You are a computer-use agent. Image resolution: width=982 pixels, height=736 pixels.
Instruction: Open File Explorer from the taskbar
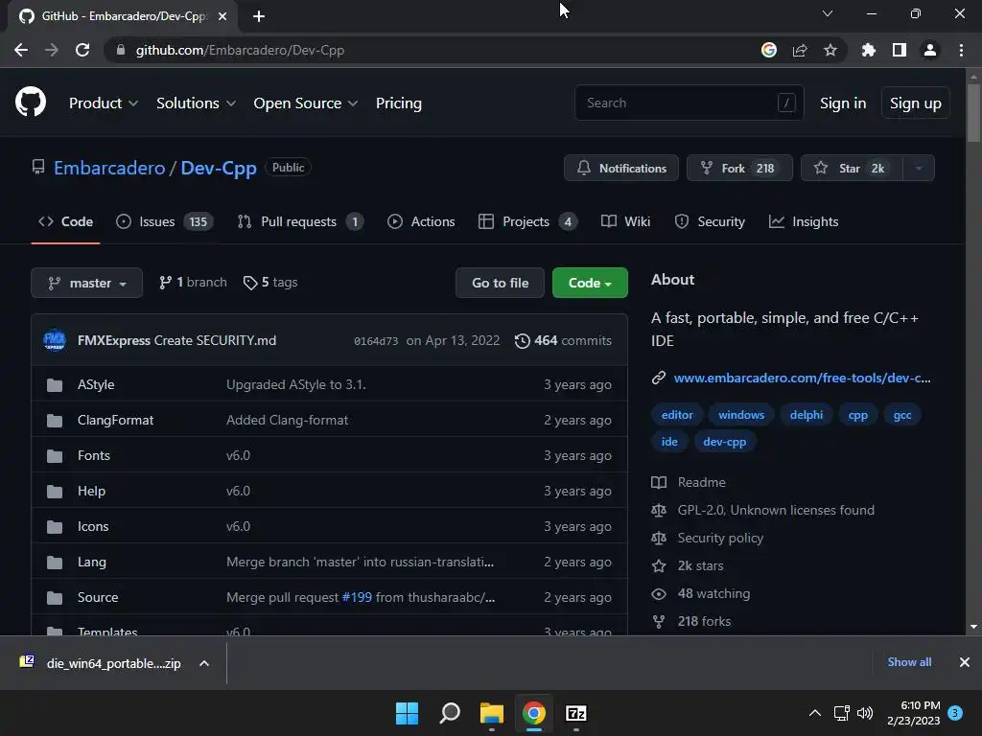pos(492,713)
